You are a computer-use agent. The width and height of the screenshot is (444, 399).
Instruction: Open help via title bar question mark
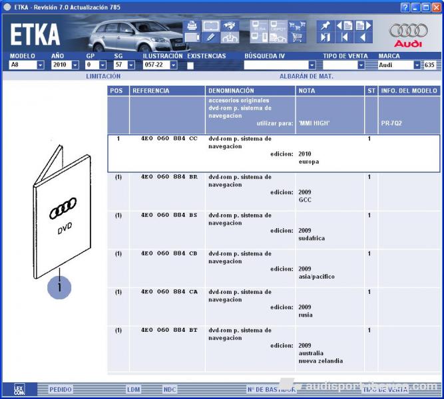(x=405, y=7)
